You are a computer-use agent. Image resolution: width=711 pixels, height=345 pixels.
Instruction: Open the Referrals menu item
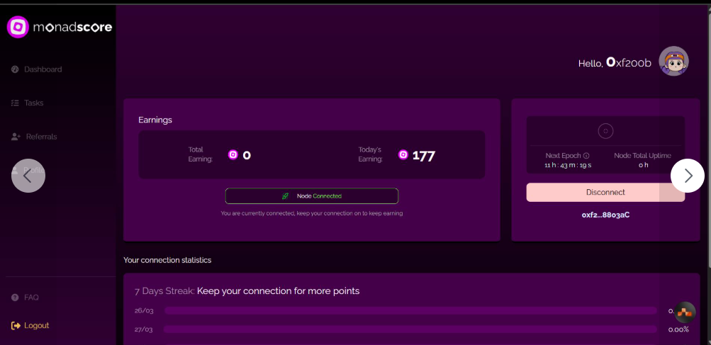[x=34, y=137]
